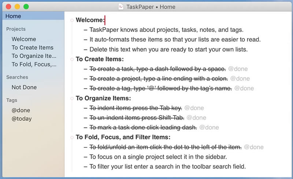The image size is (293, 179).
Task: Click the TaskPaper document icon in title bar
Action: (121, 7)
